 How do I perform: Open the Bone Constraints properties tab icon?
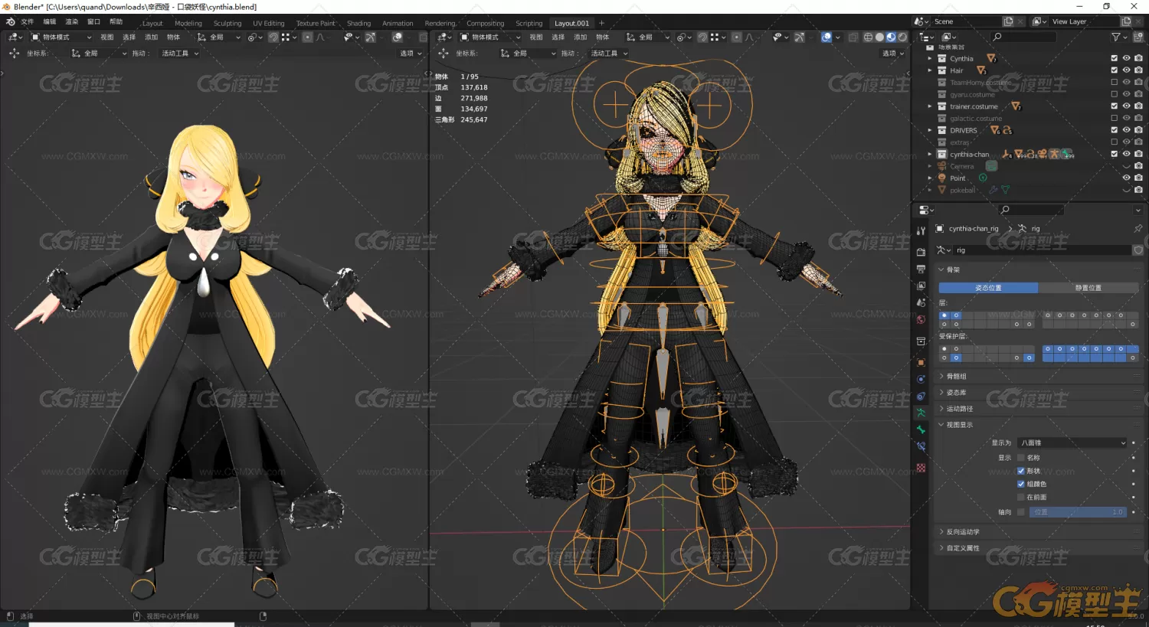pyautogui.click(x=921, y=446)
